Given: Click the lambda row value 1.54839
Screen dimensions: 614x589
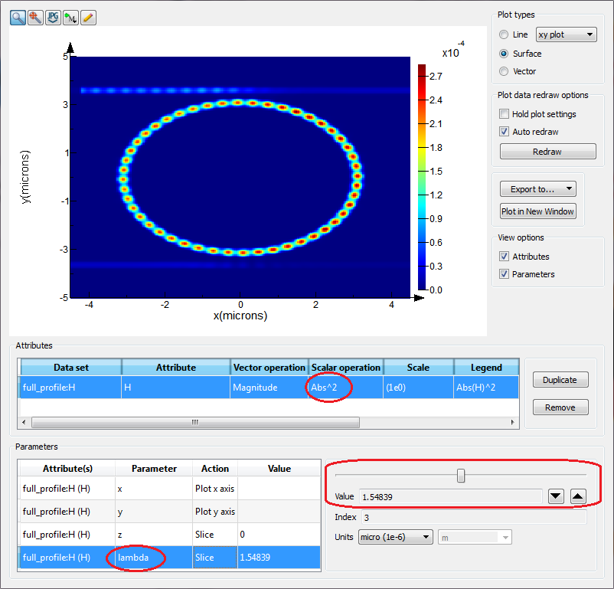Looking at the screenshot, I should point(279,558).
